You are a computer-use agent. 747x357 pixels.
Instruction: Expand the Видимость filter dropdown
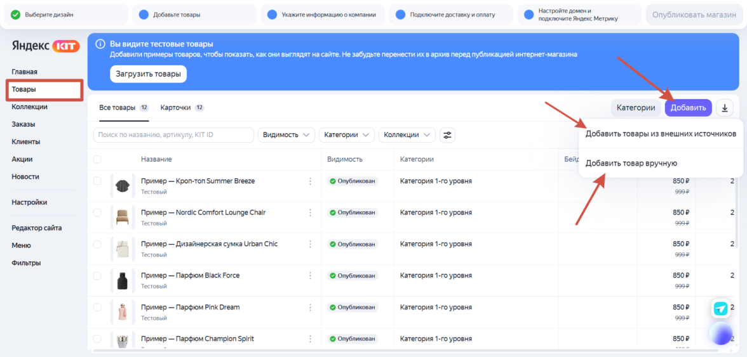286,135
